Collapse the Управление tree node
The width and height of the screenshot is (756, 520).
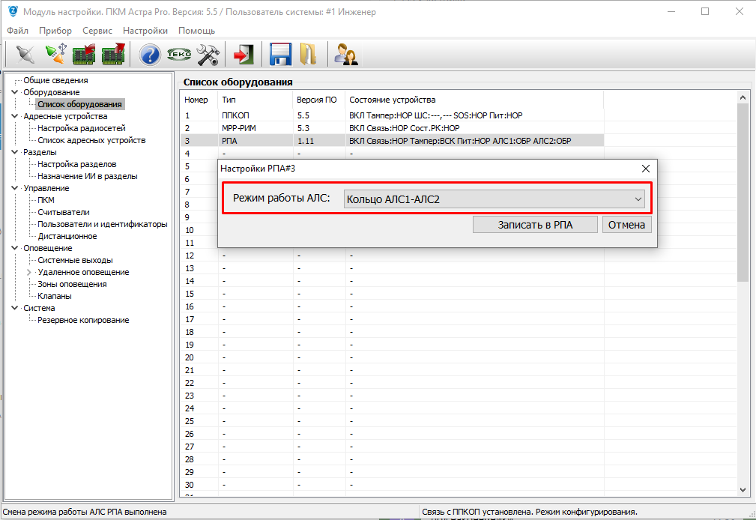(x=15, y=188)
